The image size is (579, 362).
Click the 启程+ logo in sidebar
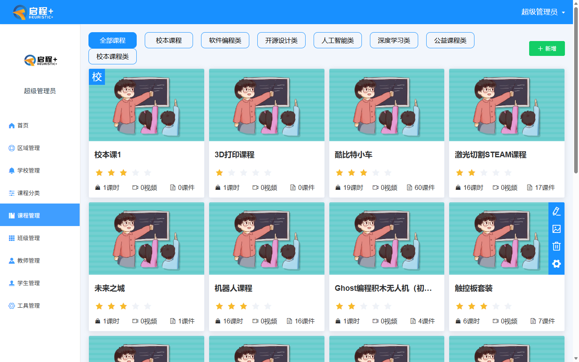coord(40,60)
